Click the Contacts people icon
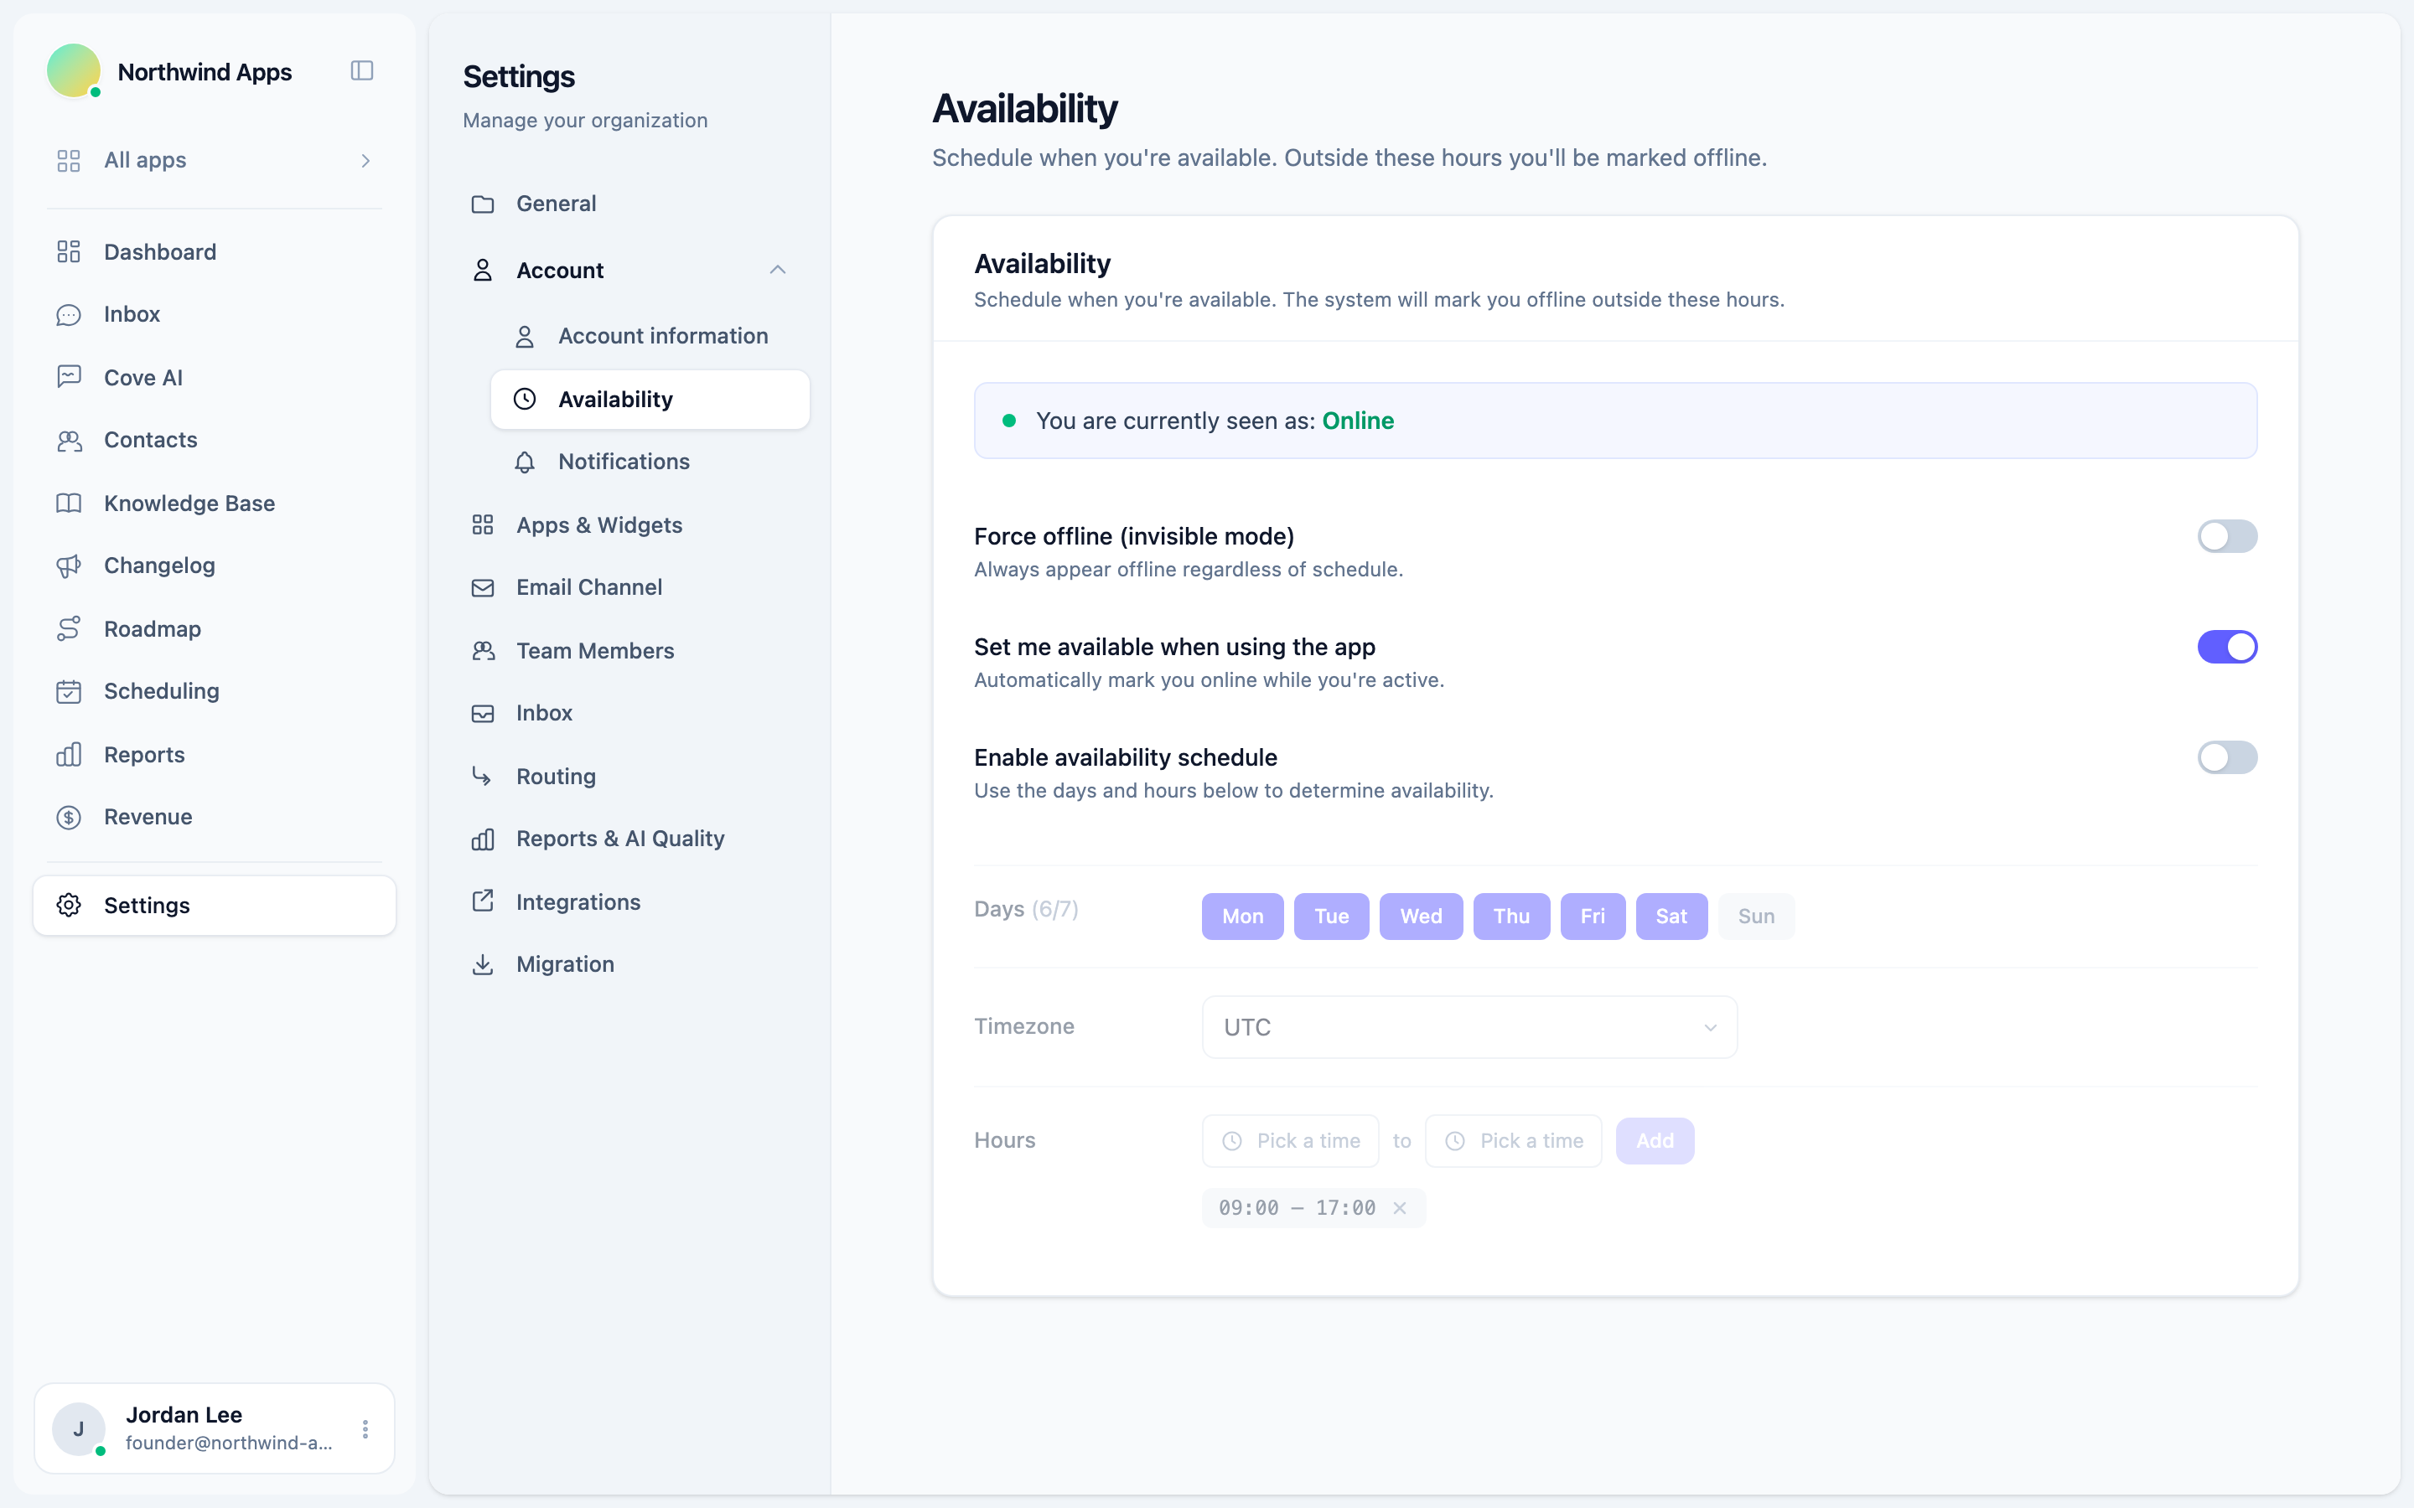 coord(69,440)
